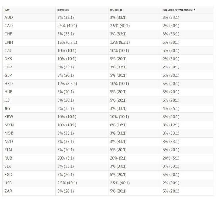Select the CAD currency row label
Screen dimensions: 216x201
pos(9,26)
